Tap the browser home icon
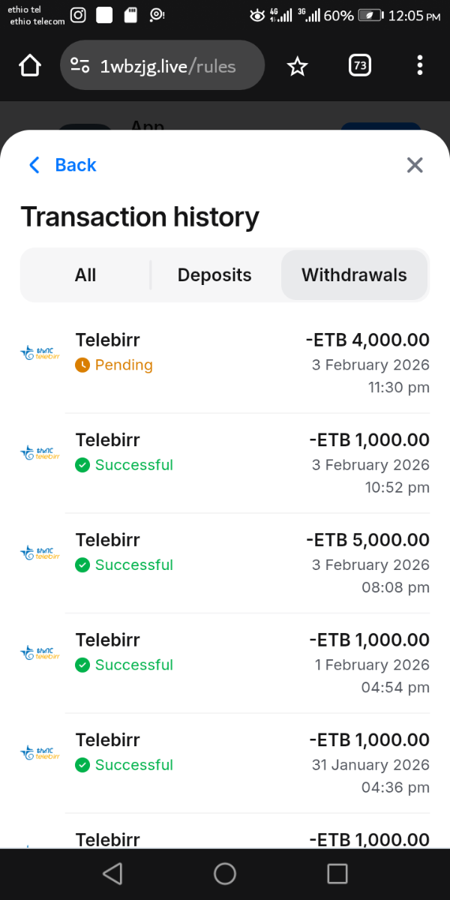 point(30,66)
